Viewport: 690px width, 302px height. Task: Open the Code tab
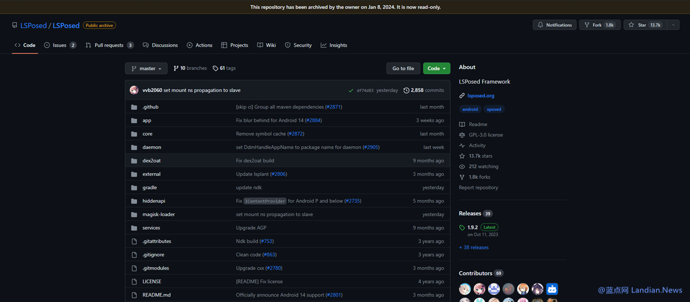tap(25, 45)
